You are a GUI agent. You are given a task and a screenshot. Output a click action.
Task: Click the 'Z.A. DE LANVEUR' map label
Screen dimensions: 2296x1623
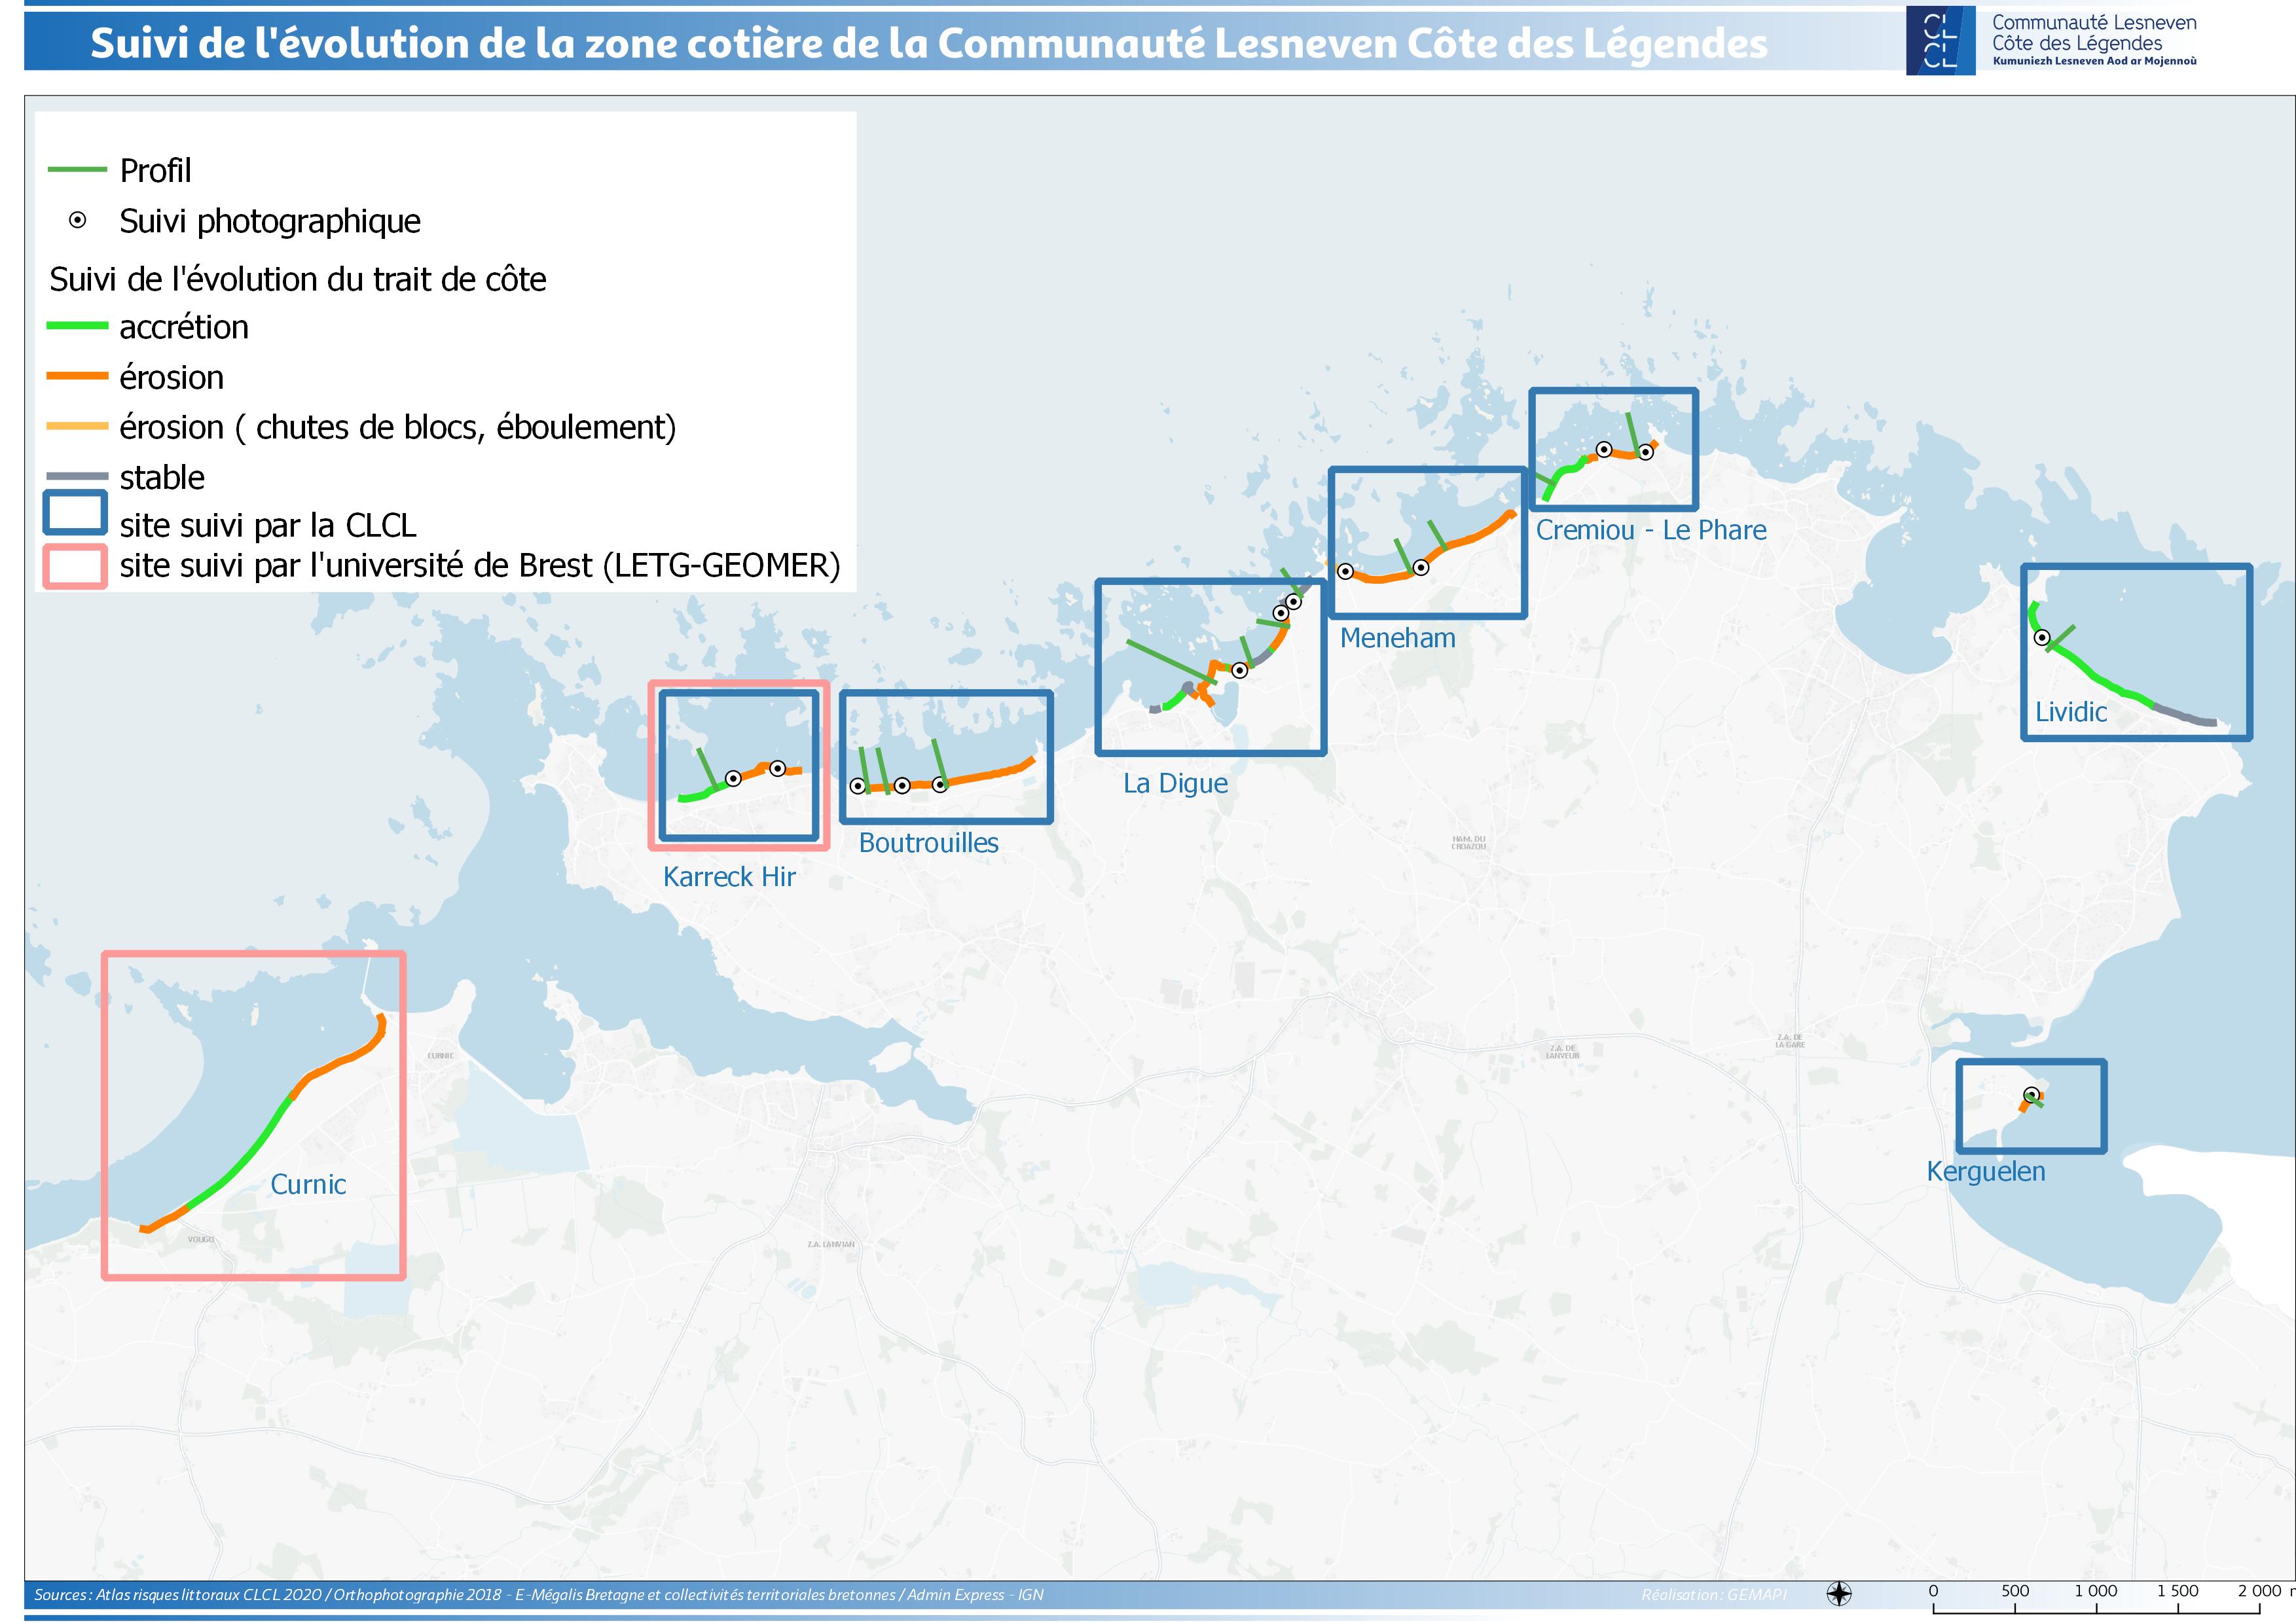coord(1563,1052)
